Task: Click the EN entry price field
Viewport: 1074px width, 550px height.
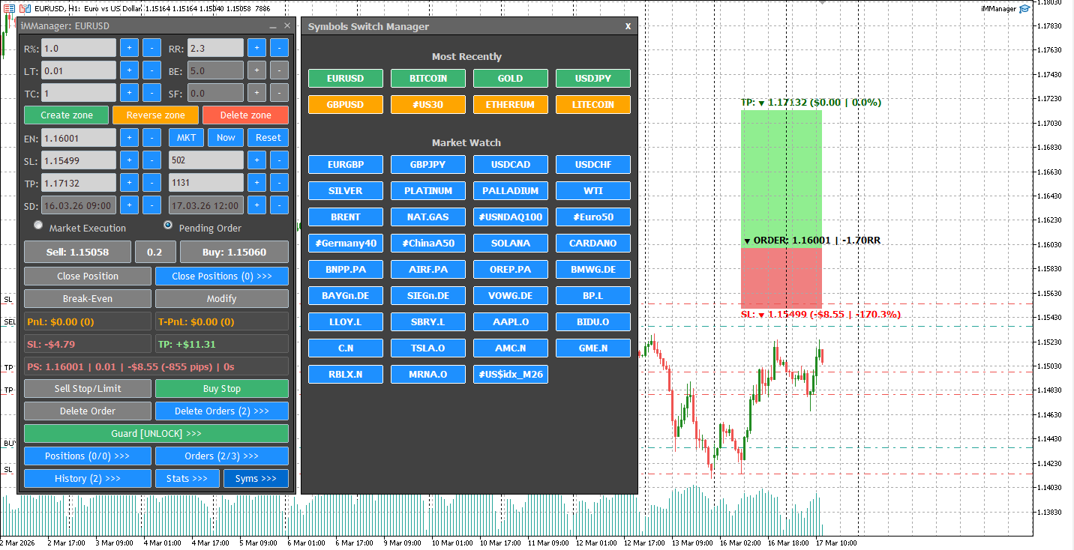Action: point(79,138)
